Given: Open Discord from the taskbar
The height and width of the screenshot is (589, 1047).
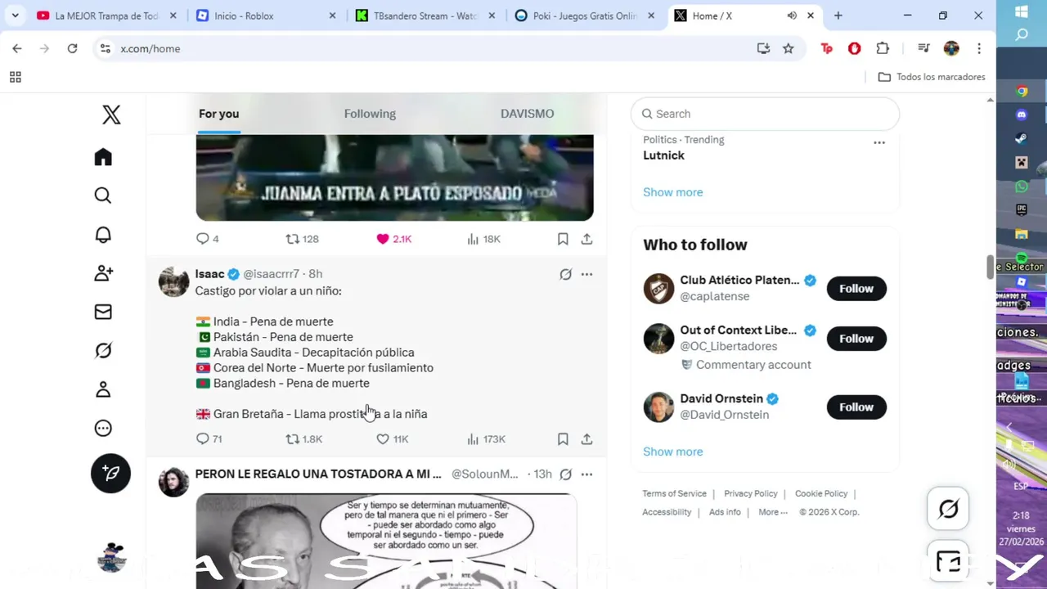Looking at the screenshot, I should [x=1022, y=115].
